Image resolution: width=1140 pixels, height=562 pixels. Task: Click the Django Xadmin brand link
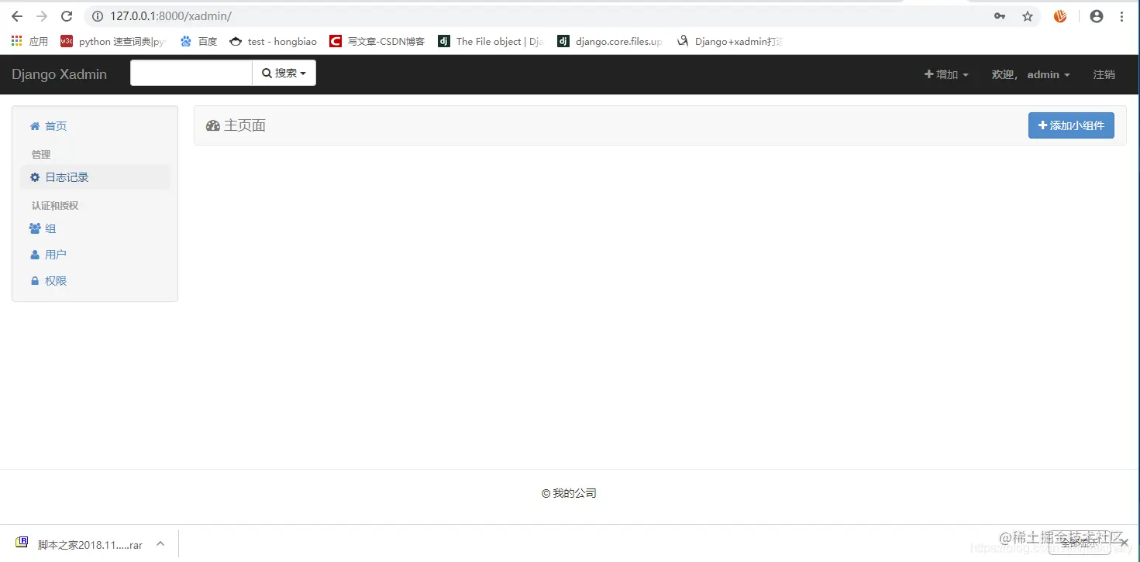(x=59, y=74)
